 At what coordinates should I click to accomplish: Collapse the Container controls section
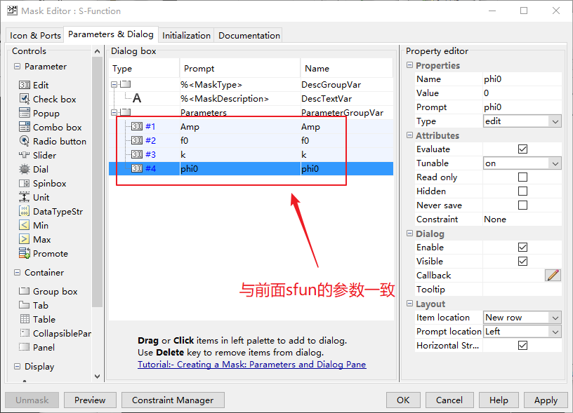pyautogui.click(x=17, y=273)
